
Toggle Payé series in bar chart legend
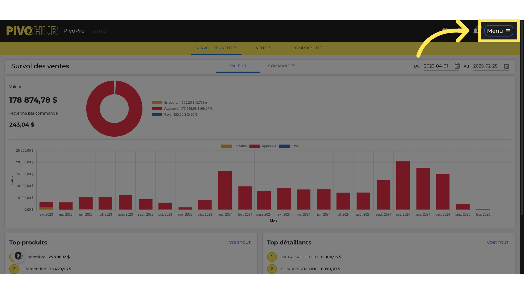click(289, 146)
